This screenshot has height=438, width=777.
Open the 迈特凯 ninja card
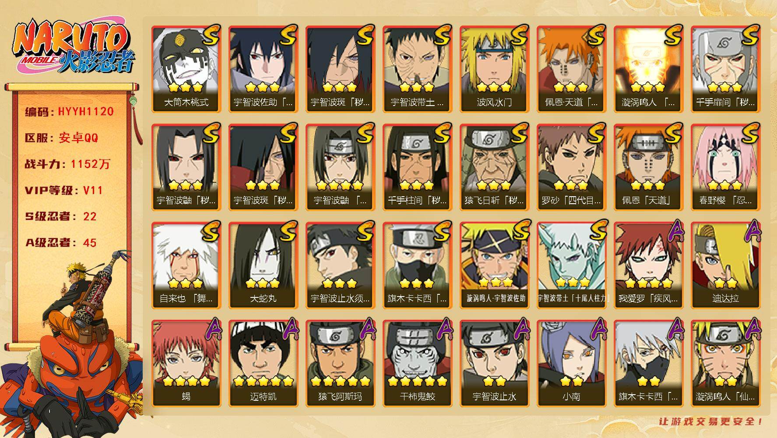click(263, 363)
